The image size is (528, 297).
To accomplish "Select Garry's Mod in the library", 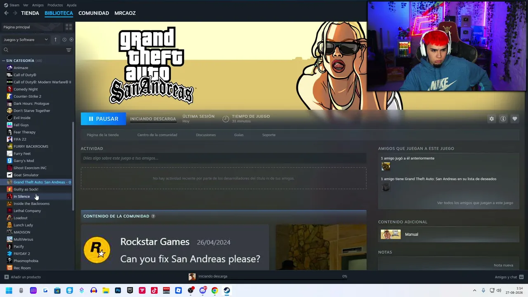I will (24, 161).
